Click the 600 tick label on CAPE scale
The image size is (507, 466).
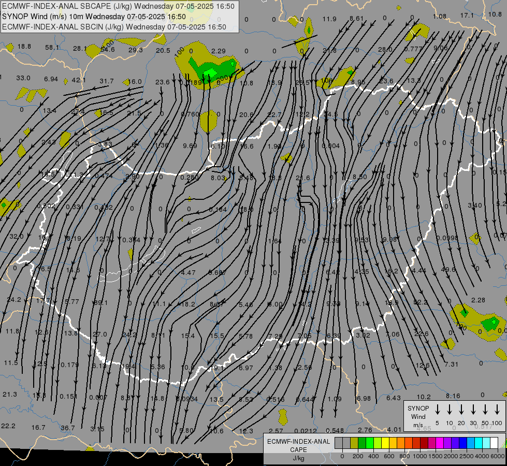point(389,456)
